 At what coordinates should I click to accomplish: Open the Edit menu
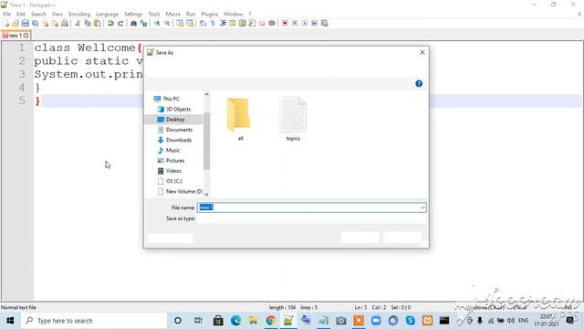21,14
